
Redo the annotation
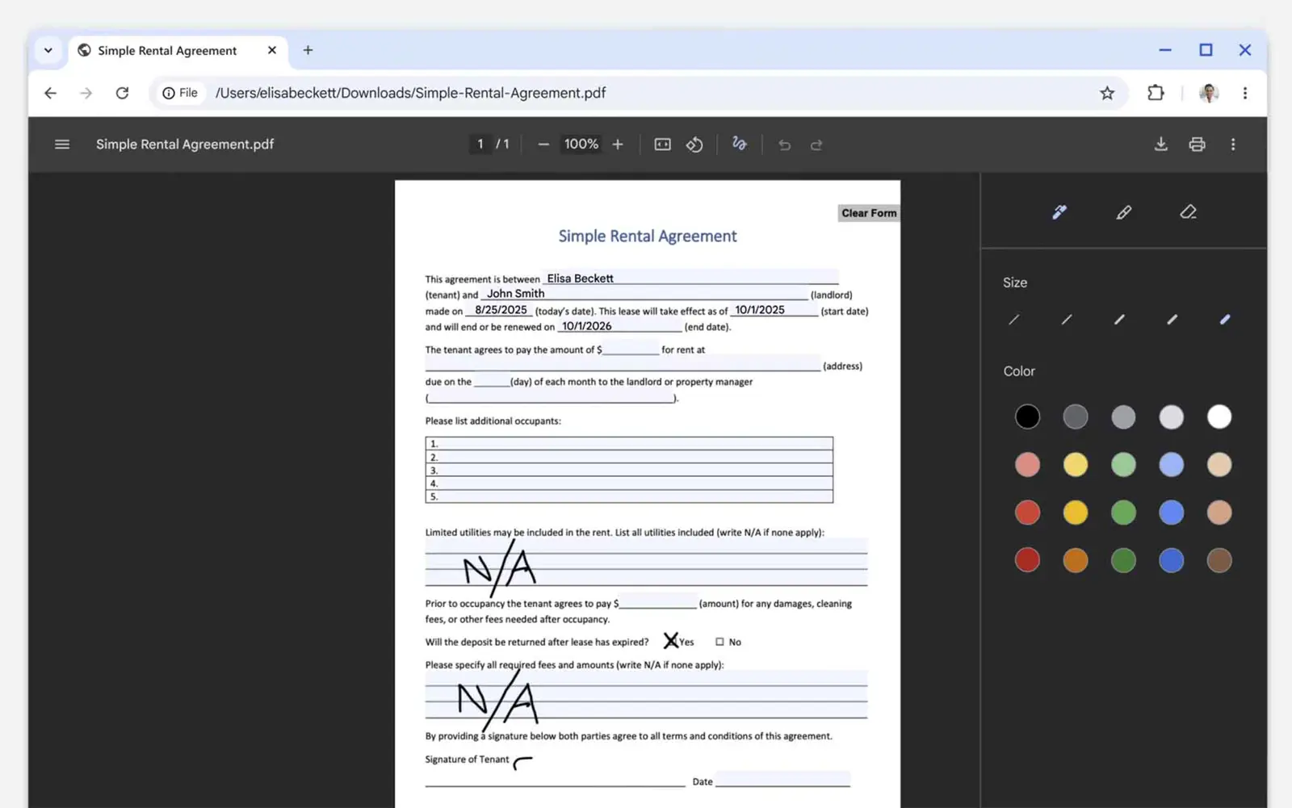pos(816,144)
